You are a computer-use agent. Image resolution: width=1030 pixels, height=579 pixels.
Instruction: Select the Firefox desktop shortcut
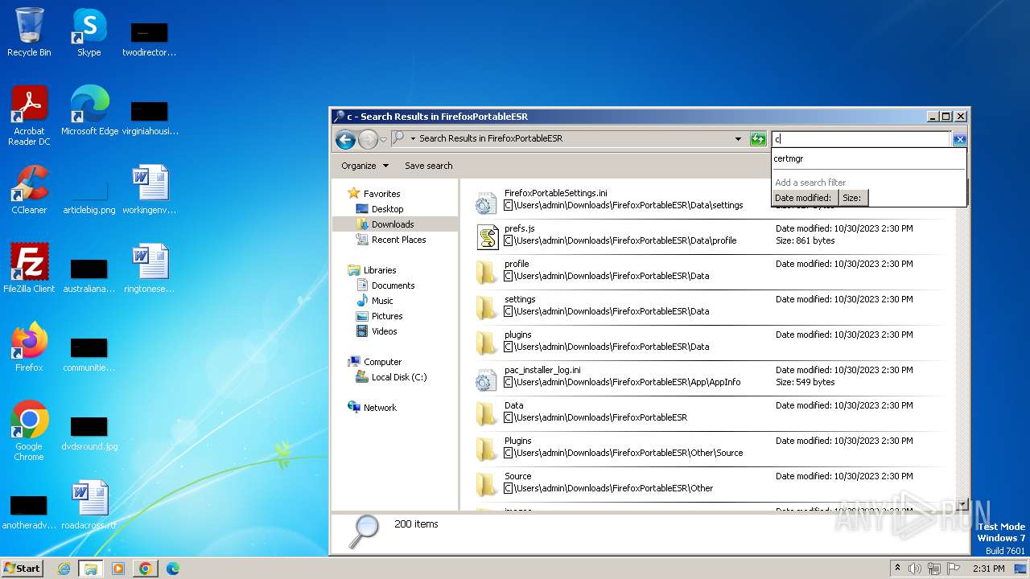29,347
